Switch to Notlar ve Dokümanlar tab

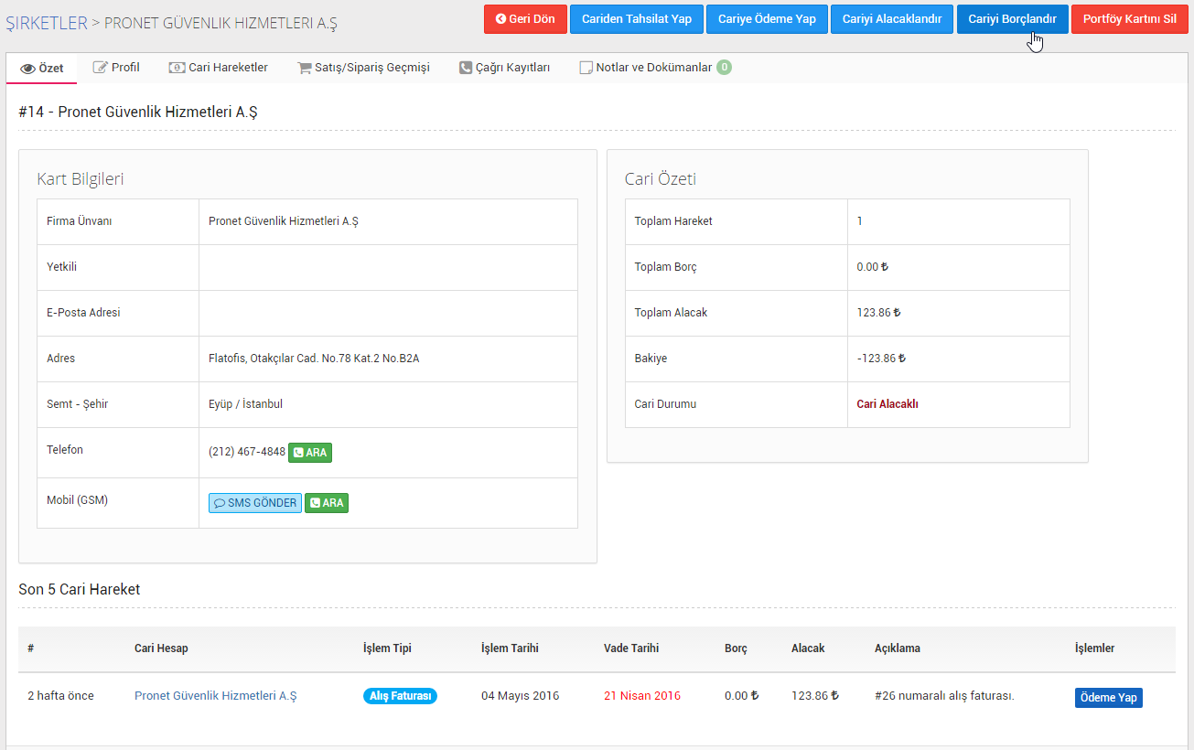[x=655, y=68]
